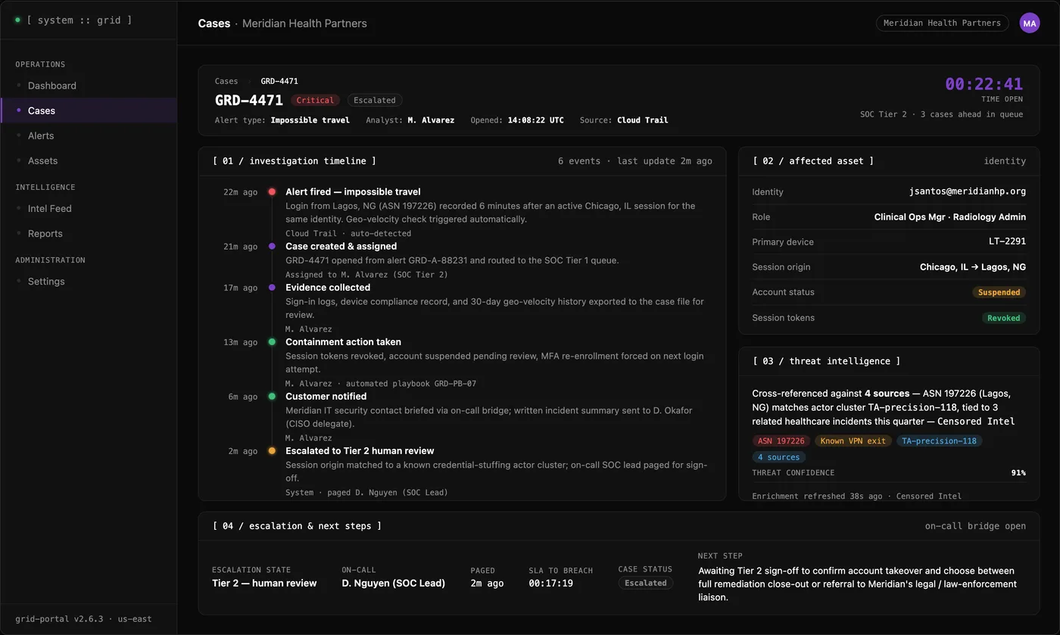1060x635 pixels.
Task: Click the GRD-4471 case title
Action: point(249,100)
